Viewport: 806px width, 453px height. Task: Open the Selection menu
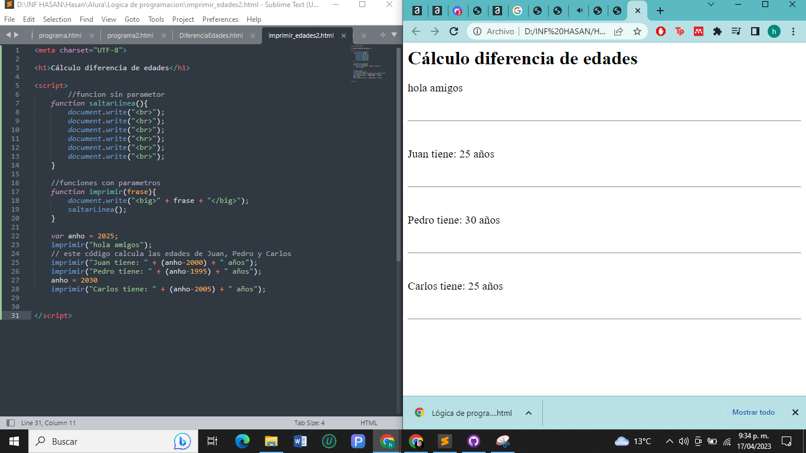57,19
